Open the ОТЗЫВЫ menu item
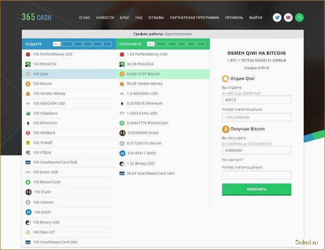The image size is (325, 250). (x=156, y=18)
